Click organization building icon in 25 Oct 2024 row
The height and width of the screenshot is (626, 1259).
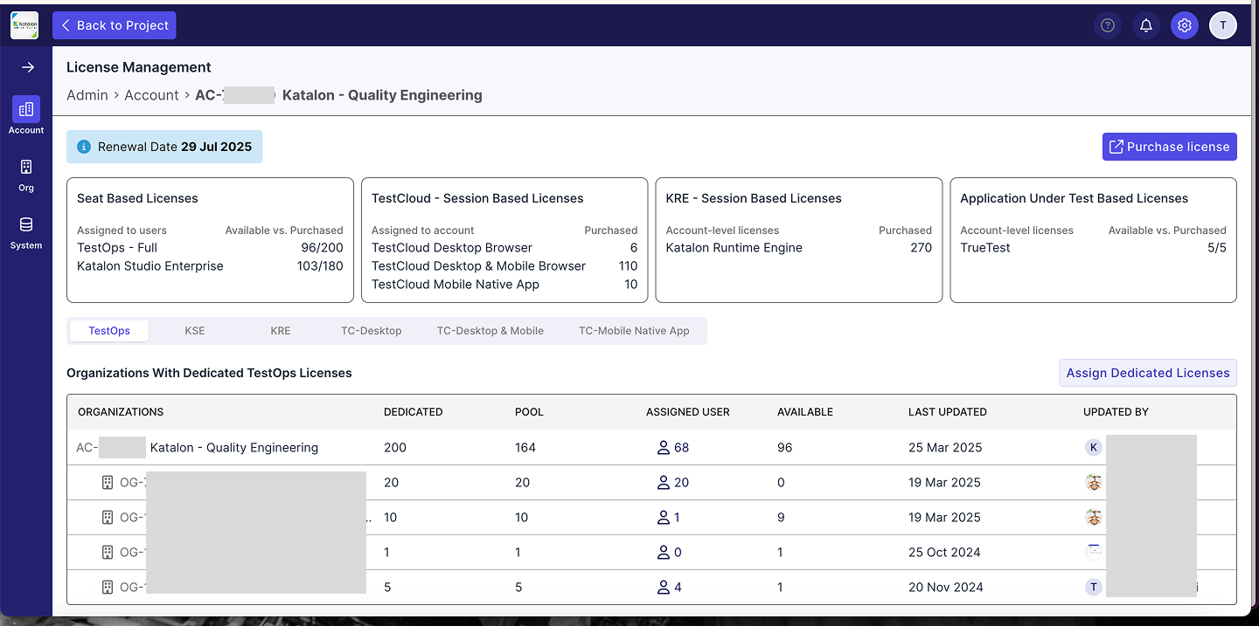click(108, 553)
